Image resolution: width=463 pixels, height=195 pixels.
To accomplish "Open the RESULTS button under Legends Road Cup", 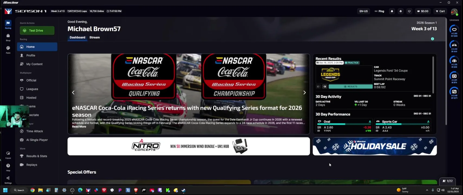I will tap(351, 87).
